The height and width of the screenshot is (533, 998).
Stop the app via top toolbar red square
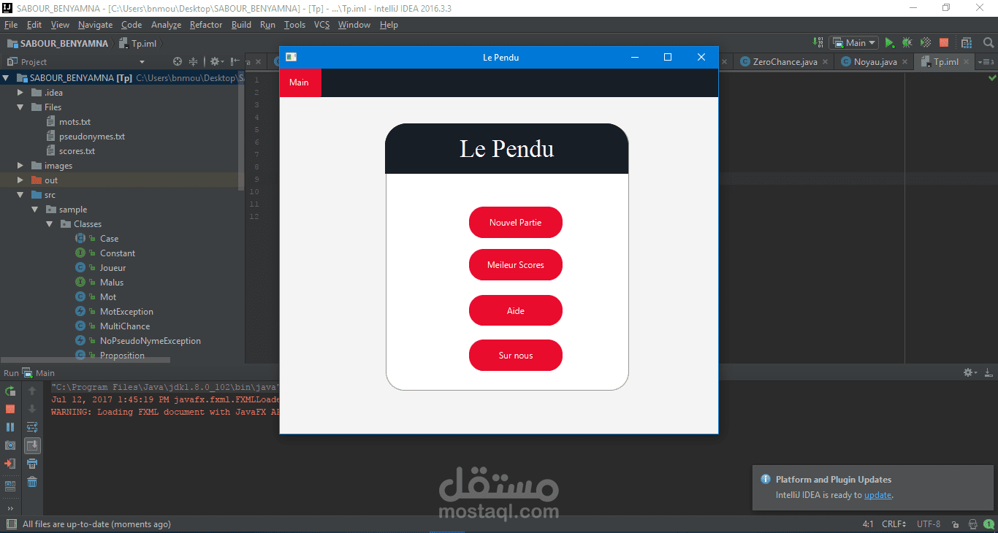click(944, 43)
